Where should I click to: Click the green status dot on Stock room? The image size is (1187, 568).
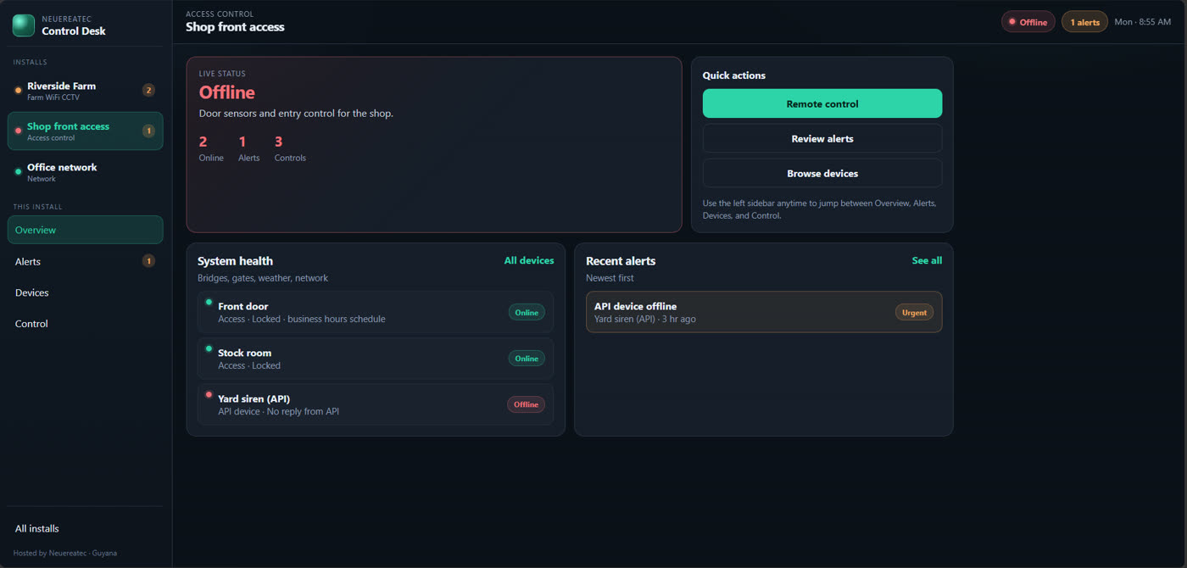tap(209, 348)
